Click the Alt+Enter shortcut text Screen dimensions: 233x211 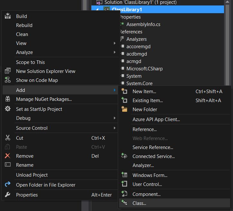101,195
